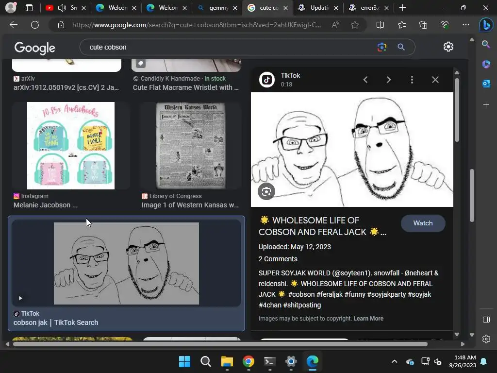Close the cute cobson tab
The width and height of the screenshot is (497, 373).
tap(285, 8)
